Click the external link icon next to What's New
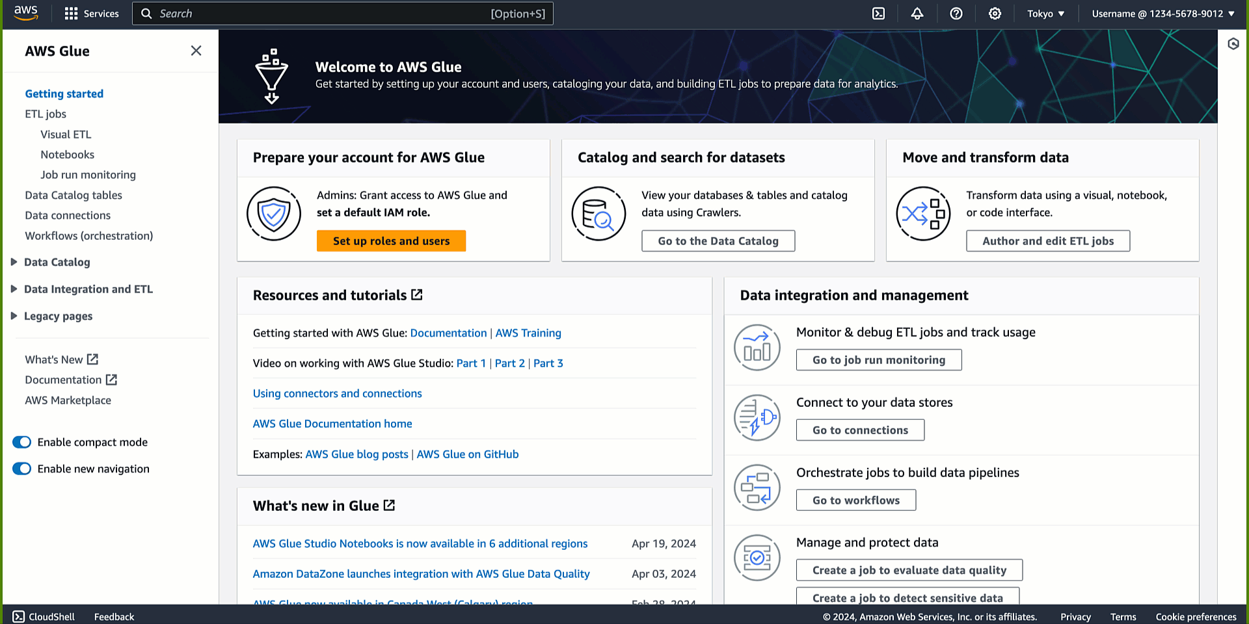The width and height of the screenshot is (1249, 624). click(x=93, y=359)
